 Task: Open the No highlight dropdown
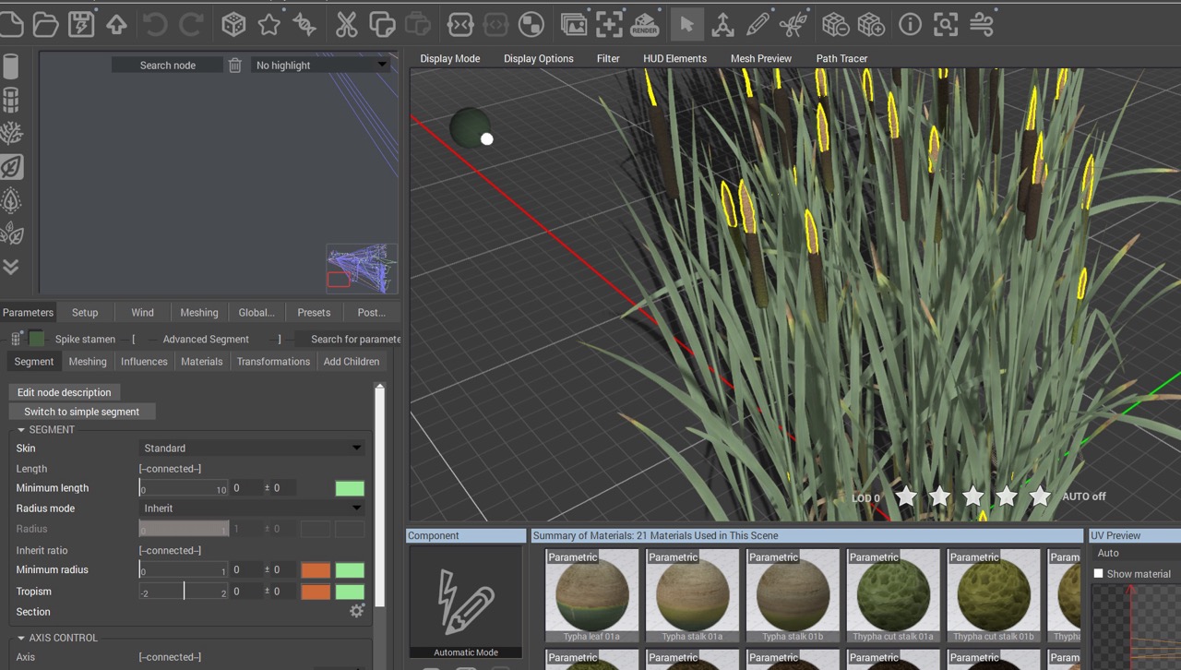(x=320, y=66)
